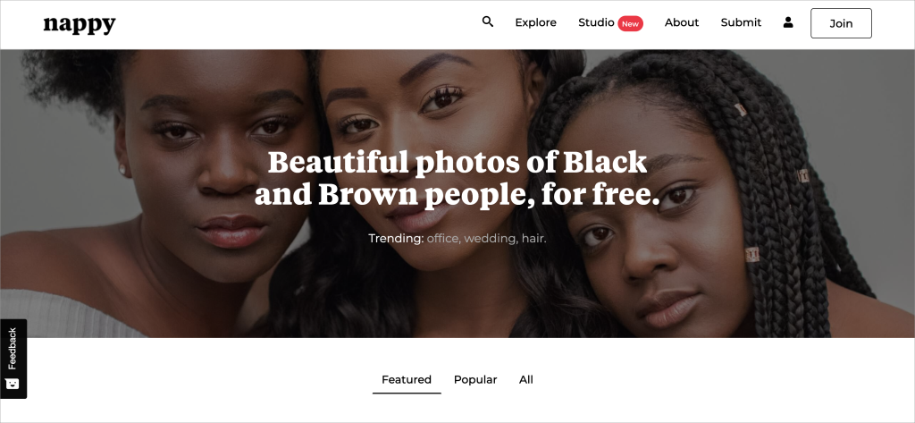
Task: Go to the Studio page
Action: 596,22
